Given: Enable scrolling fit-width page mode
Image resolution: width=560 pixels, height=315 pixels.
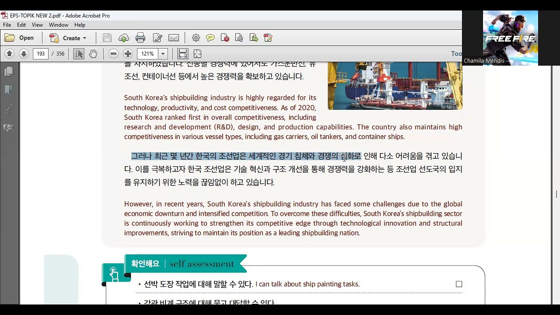Looking at the screenshot, I should tap(183, 54).
